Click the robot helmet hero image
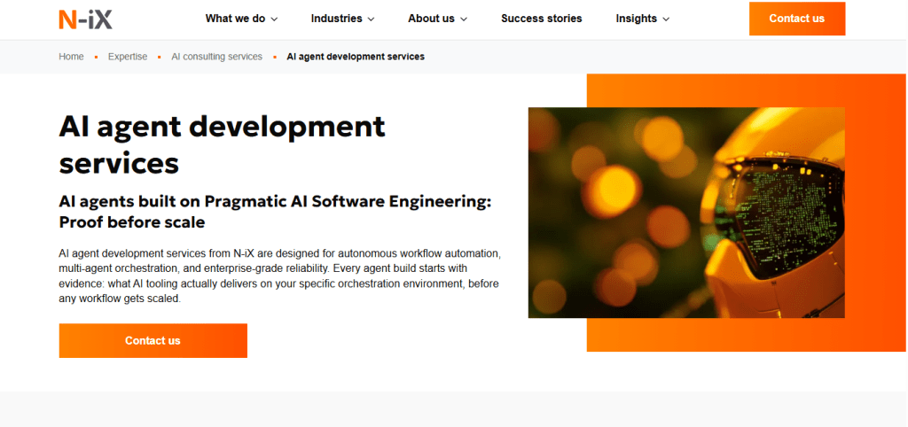 tap(686, 213)
